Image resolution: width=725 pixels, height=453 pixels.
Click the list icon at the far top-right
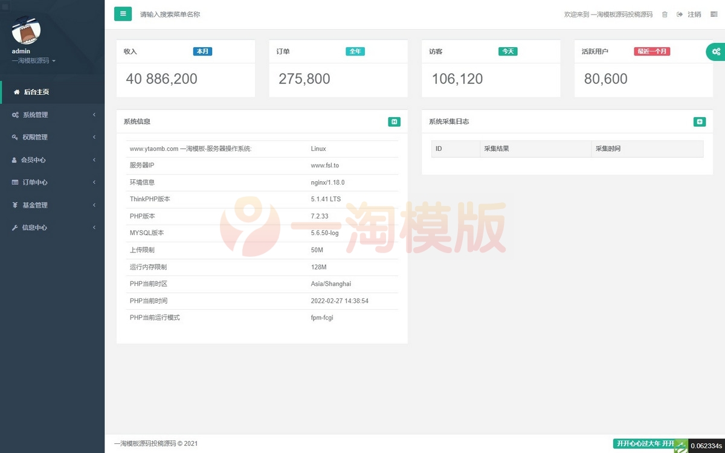pos(715,14)
